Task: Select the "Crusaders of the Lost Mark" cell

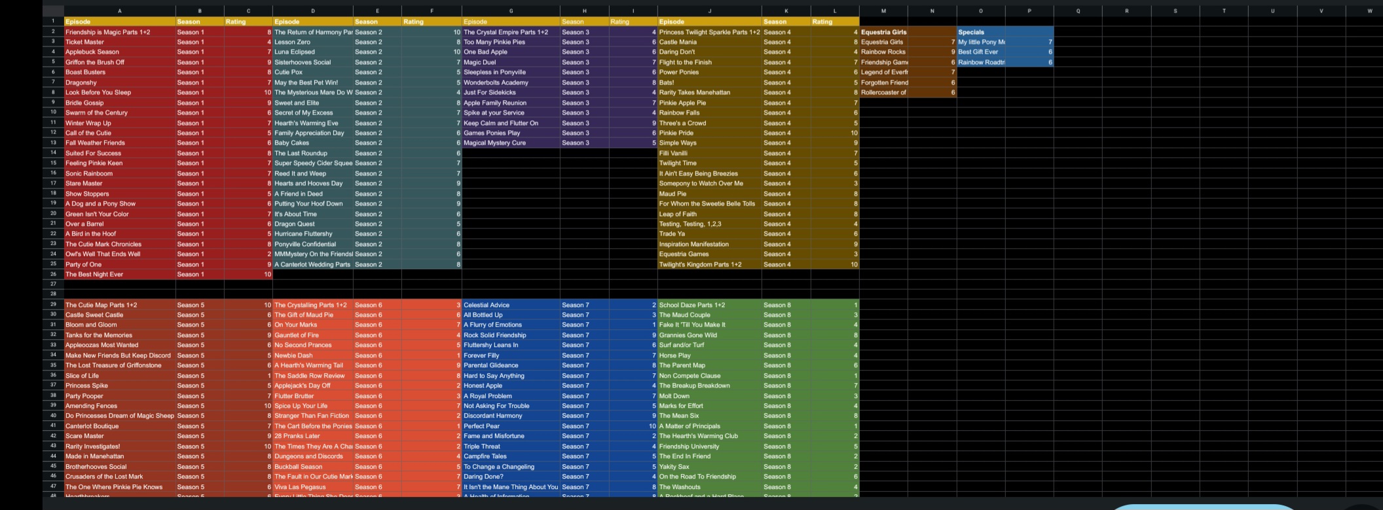Action: coord(120,477)
